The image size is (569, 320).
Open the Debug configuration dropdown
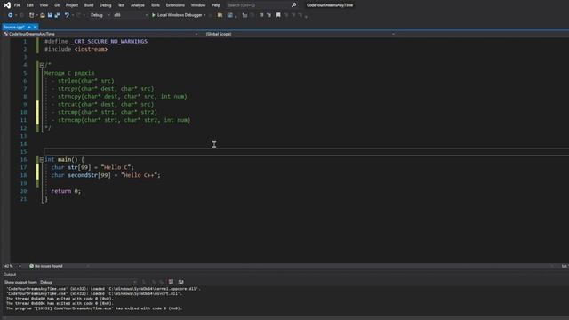click(x=100, y=15)
